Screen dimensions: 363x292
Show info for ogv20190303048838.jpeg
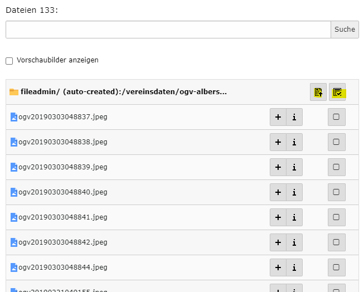294,142
